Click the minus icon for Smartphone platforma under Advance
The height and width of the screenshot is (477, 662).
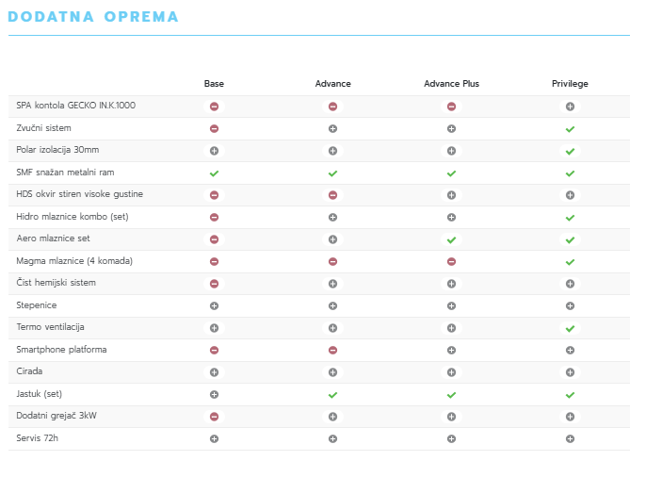[x=332, y=350]
